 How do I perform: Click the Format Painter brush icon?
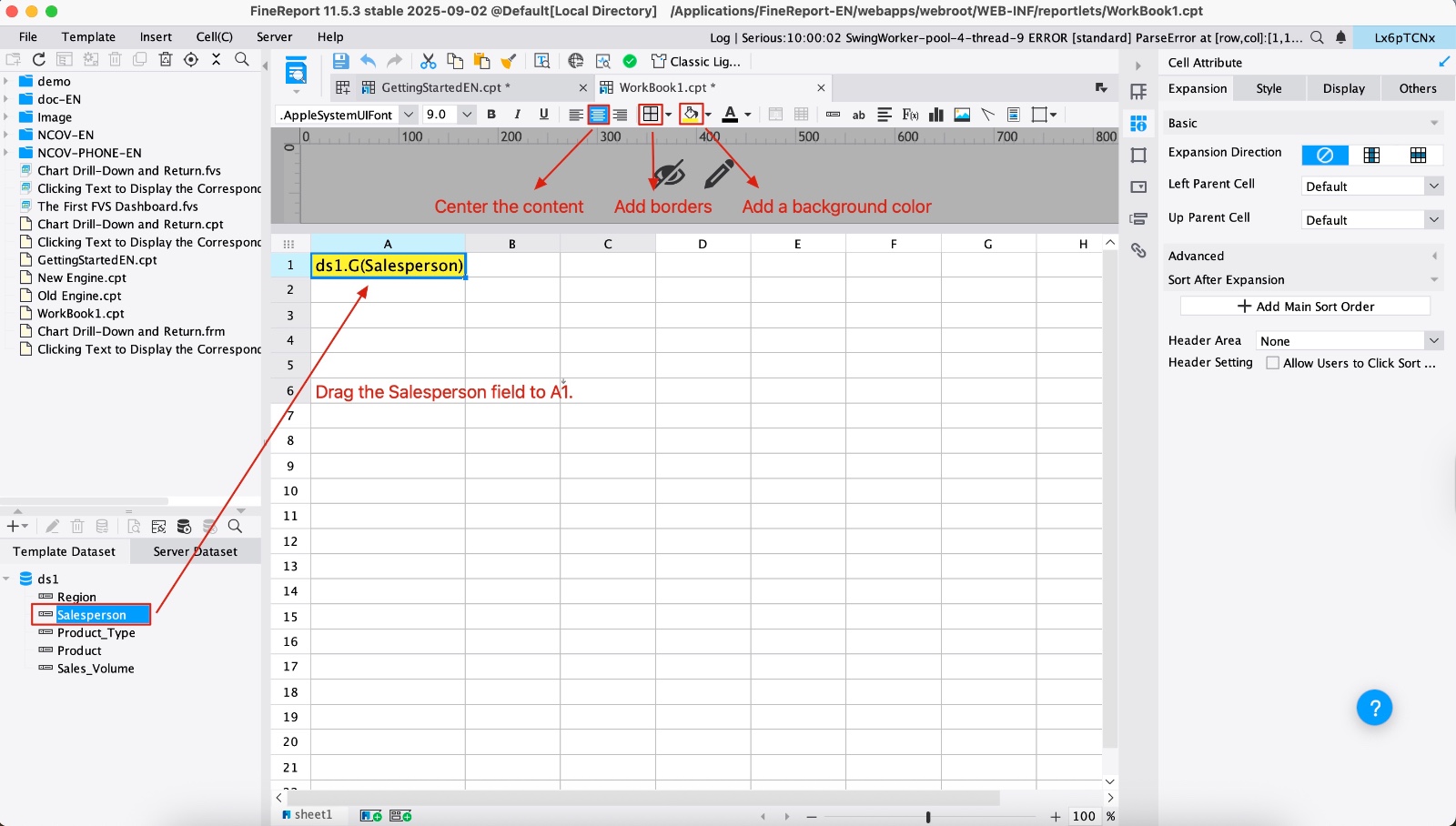pyautogui.click(x=509, y=61)
